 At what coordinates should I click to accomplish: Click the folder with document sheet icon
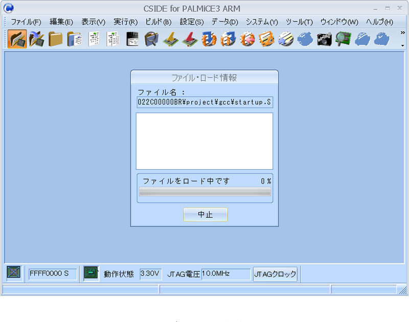(75, 39)
